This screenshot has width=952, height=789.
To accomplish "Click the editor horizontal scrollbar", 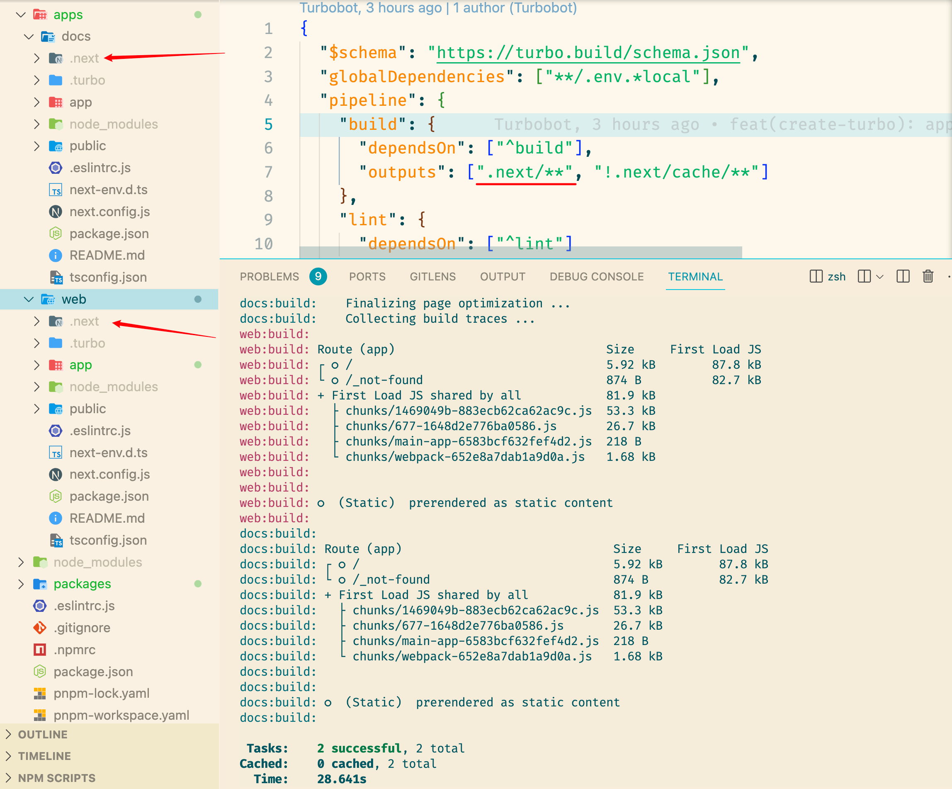I will pos(520,252).
